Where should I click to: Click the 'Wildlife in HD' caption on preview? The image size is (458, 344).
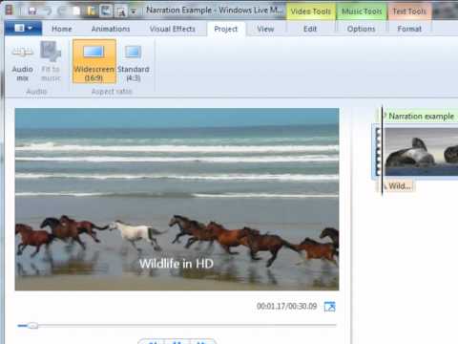click(177, 264)
